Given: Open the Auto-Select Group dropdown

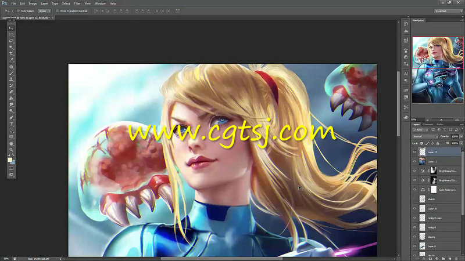Looking at the screenshot, I should tap(44, 11).
